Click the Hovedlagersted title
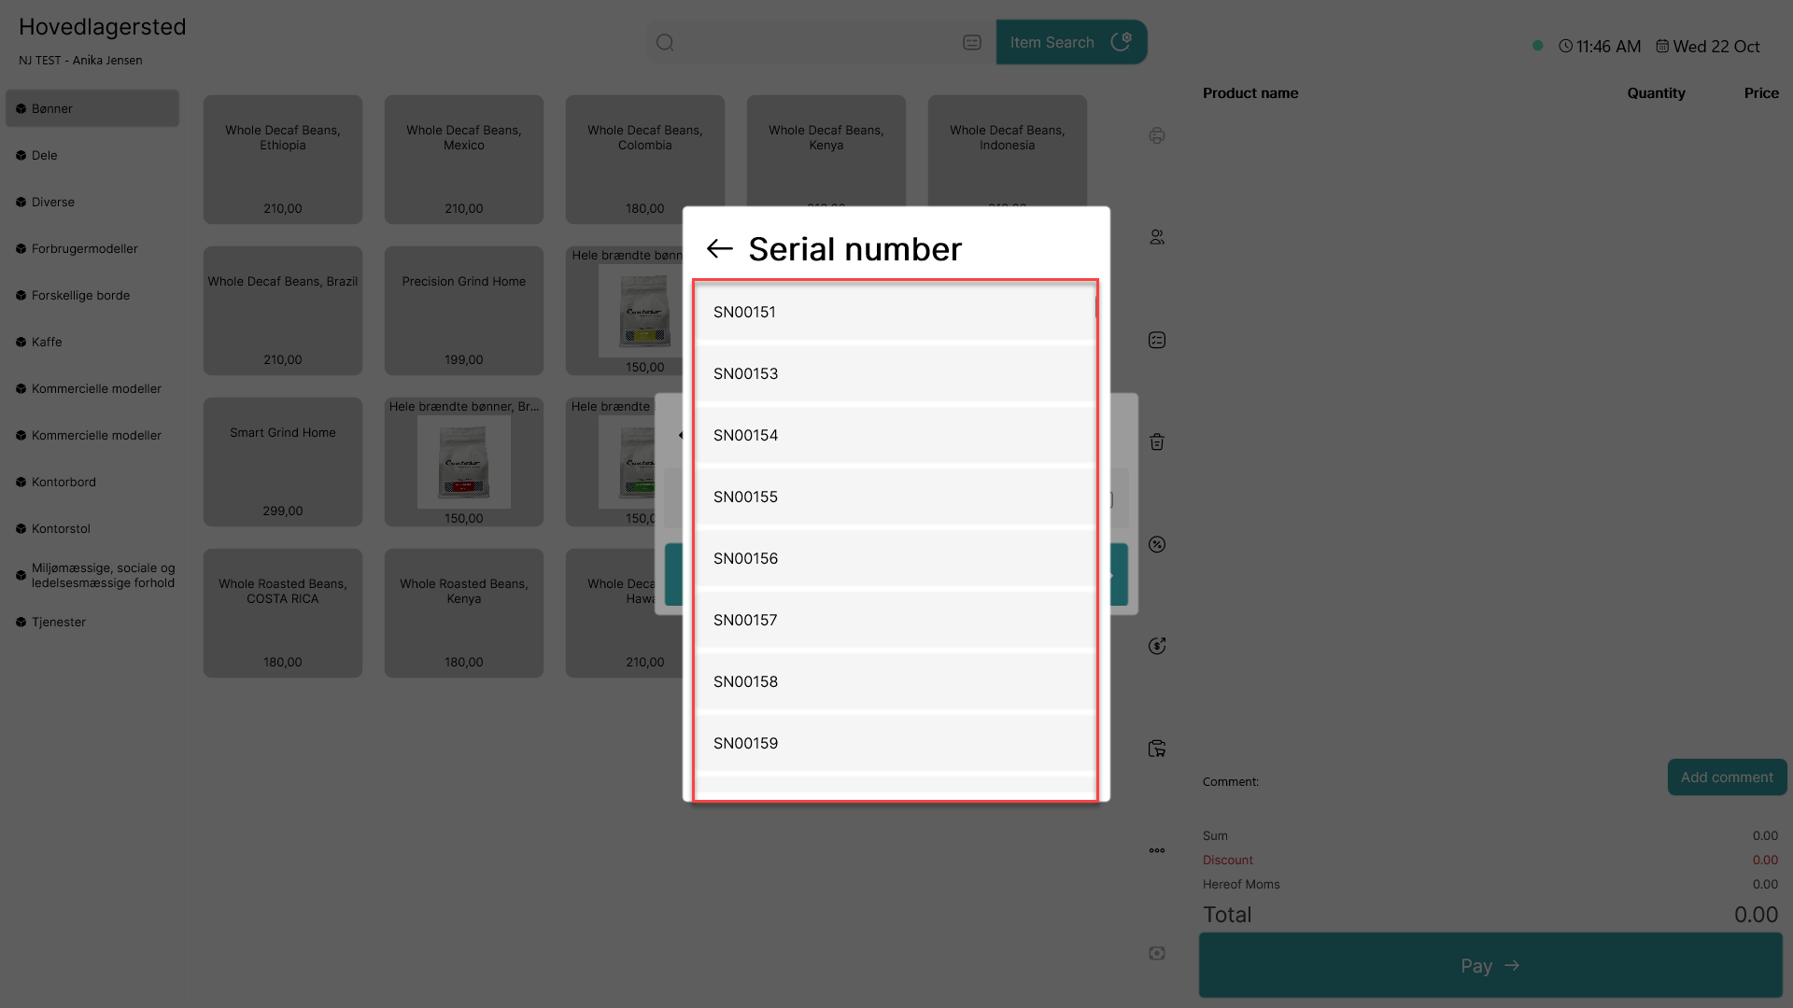The width and height of the screenshot is (1793, 1008). point(103,27)
